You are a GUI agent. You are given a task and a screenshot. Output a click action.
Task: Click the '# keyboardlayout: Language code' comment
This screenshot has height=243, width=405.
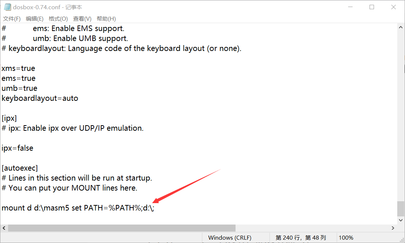coord(121,48)
